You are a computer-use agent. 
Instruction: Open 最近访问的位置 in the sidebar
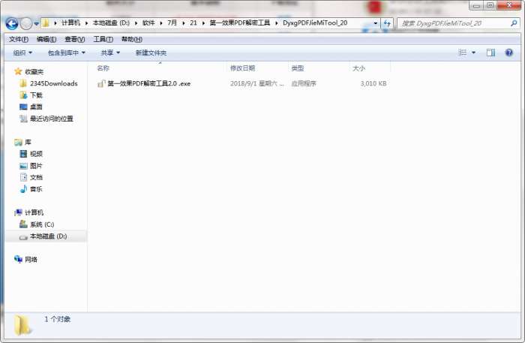pyautogui.click(x=52, y=119)
